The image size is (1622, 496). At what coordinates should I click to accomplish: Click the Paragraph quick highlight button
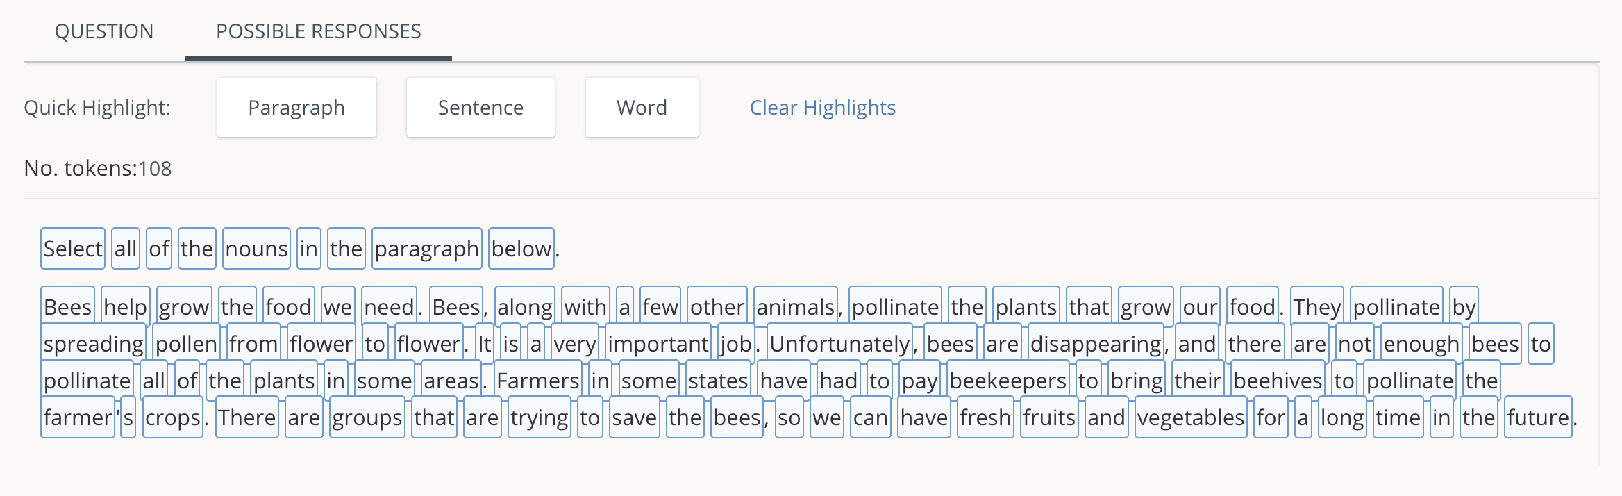click(x=296, y=107)
